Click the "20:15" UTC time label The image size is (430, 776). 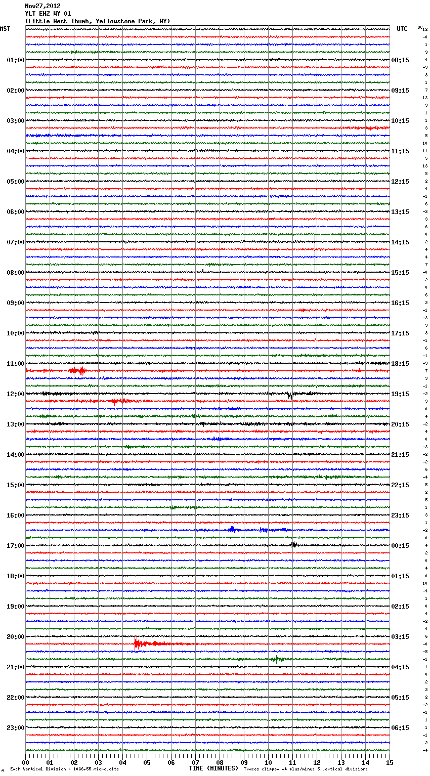coord(400,424)
